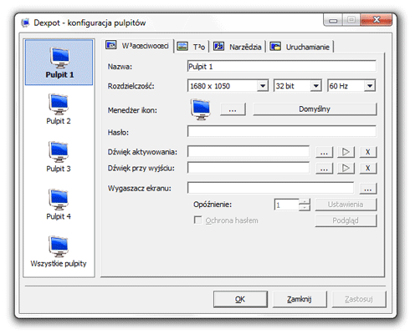Browse for Wygaszacz ekranu file
This screenshot has width=410, height=334.
368,189
